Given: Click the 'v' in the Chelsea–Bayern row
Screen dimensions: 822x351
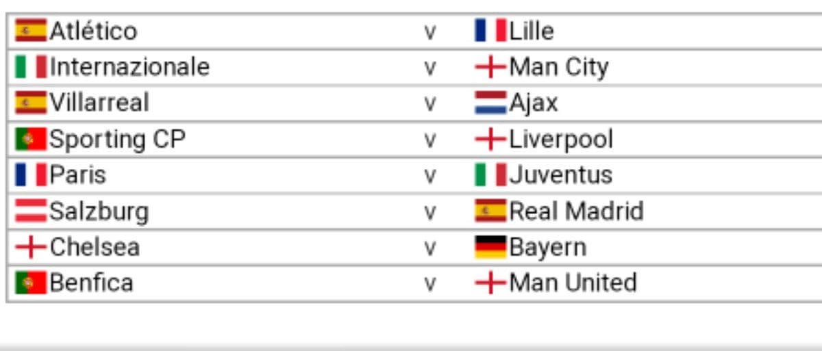Looking at the screenshot, I should (x=429, y=248).
